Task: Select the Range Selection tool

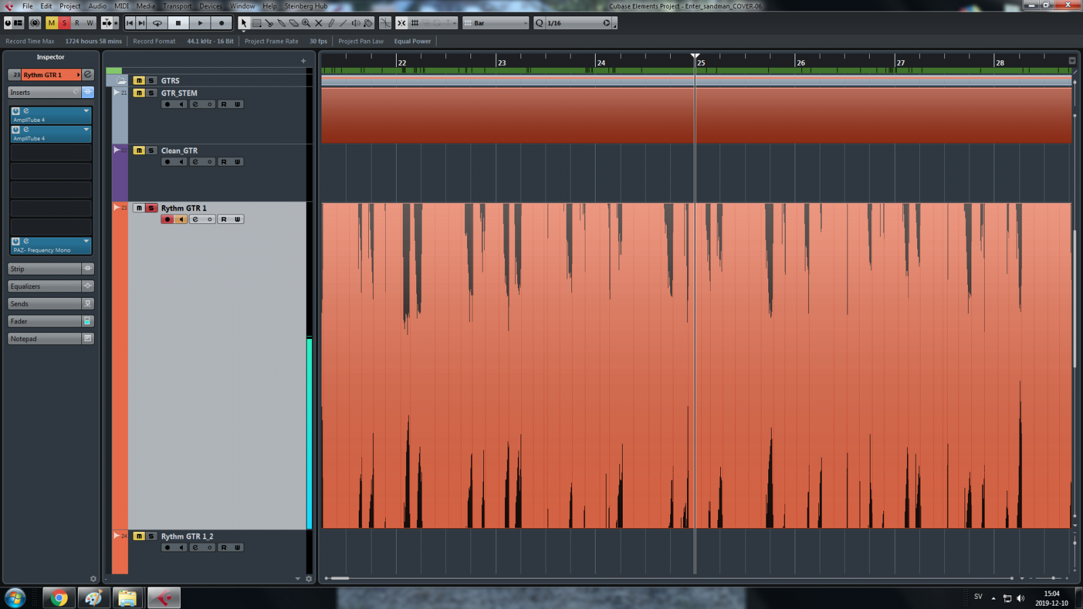Action: 257,23
